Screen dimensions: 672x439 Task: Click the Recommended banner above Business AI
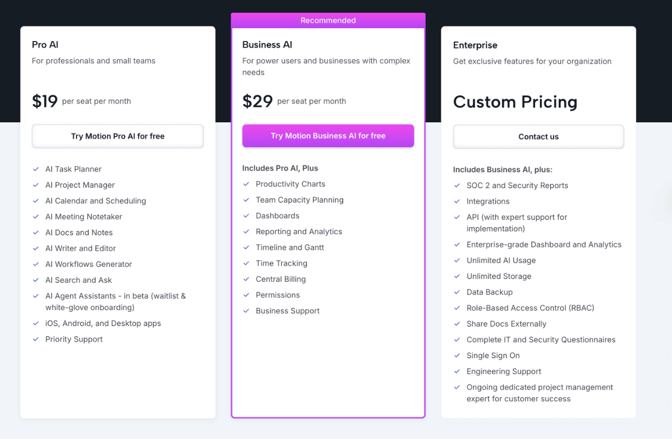click(x=328, y=20)
